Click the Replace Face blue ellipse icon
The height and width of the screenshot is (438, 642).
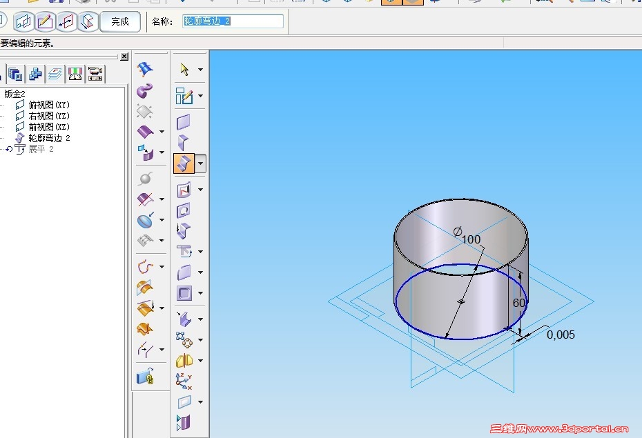tap(145, 220)
